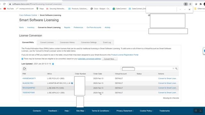Open the Preferences navigation tab
The height and width of the screenshot is (115, 205).
[78, 27]
